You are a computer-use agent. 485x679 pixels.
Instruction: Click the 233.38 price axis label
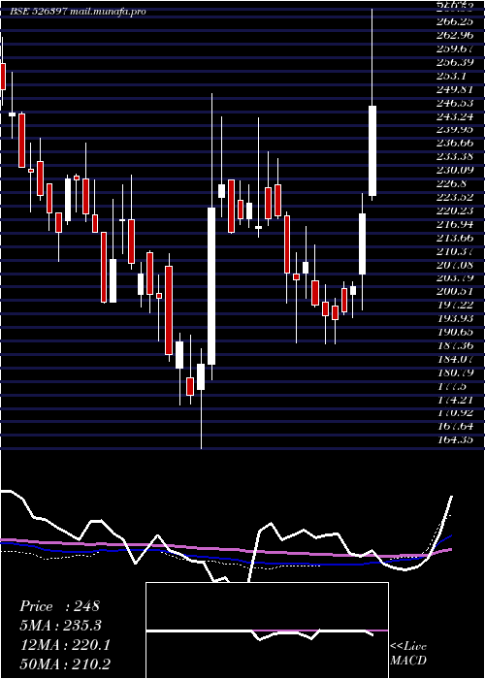pos(456,156)
